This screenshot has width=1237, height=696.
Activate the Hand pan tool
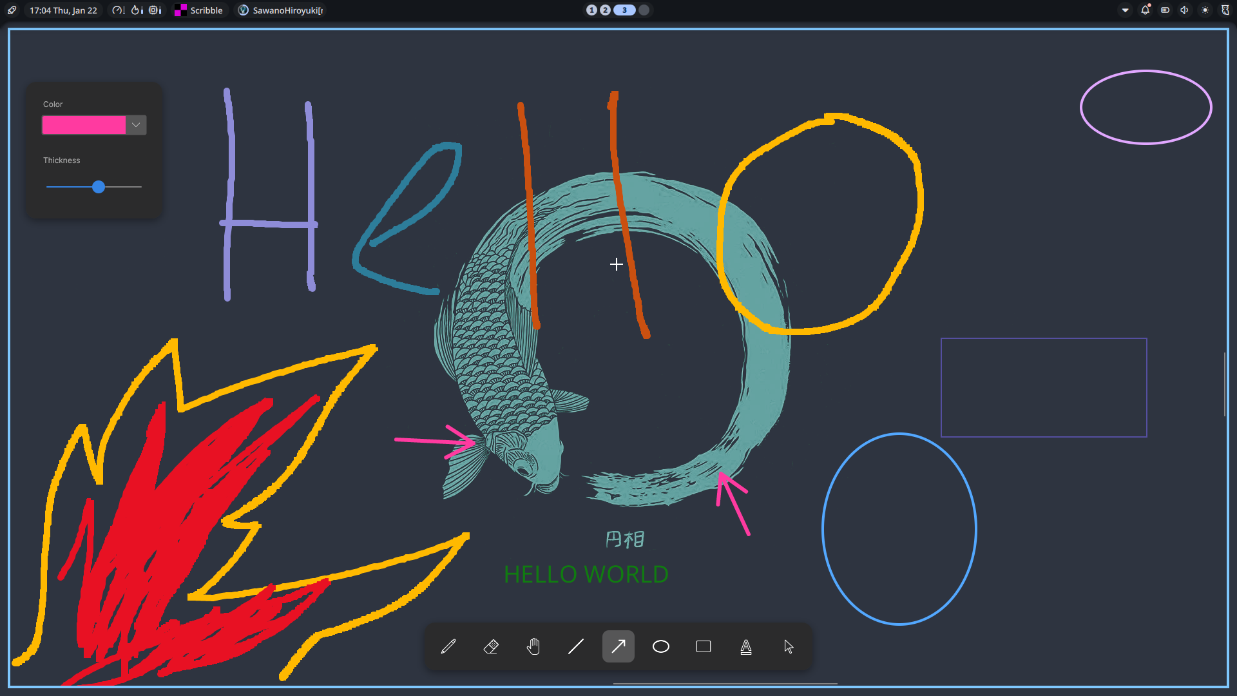533,646
